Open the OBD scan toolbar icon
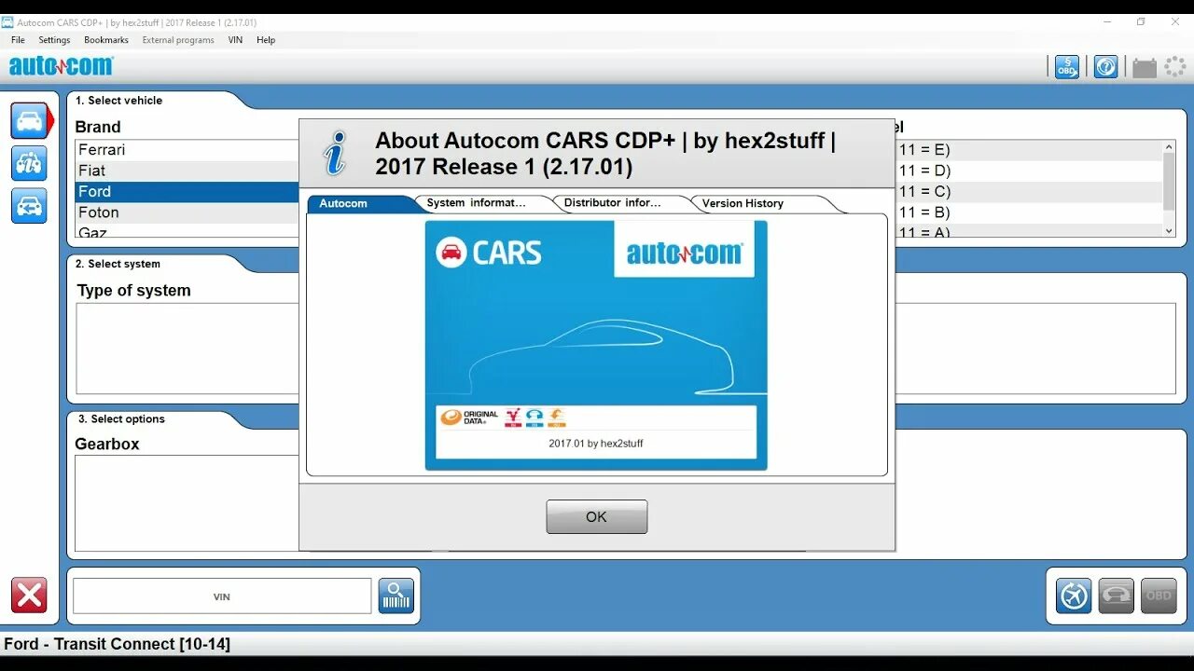The image size is (1194, 671). point(1067,67)
